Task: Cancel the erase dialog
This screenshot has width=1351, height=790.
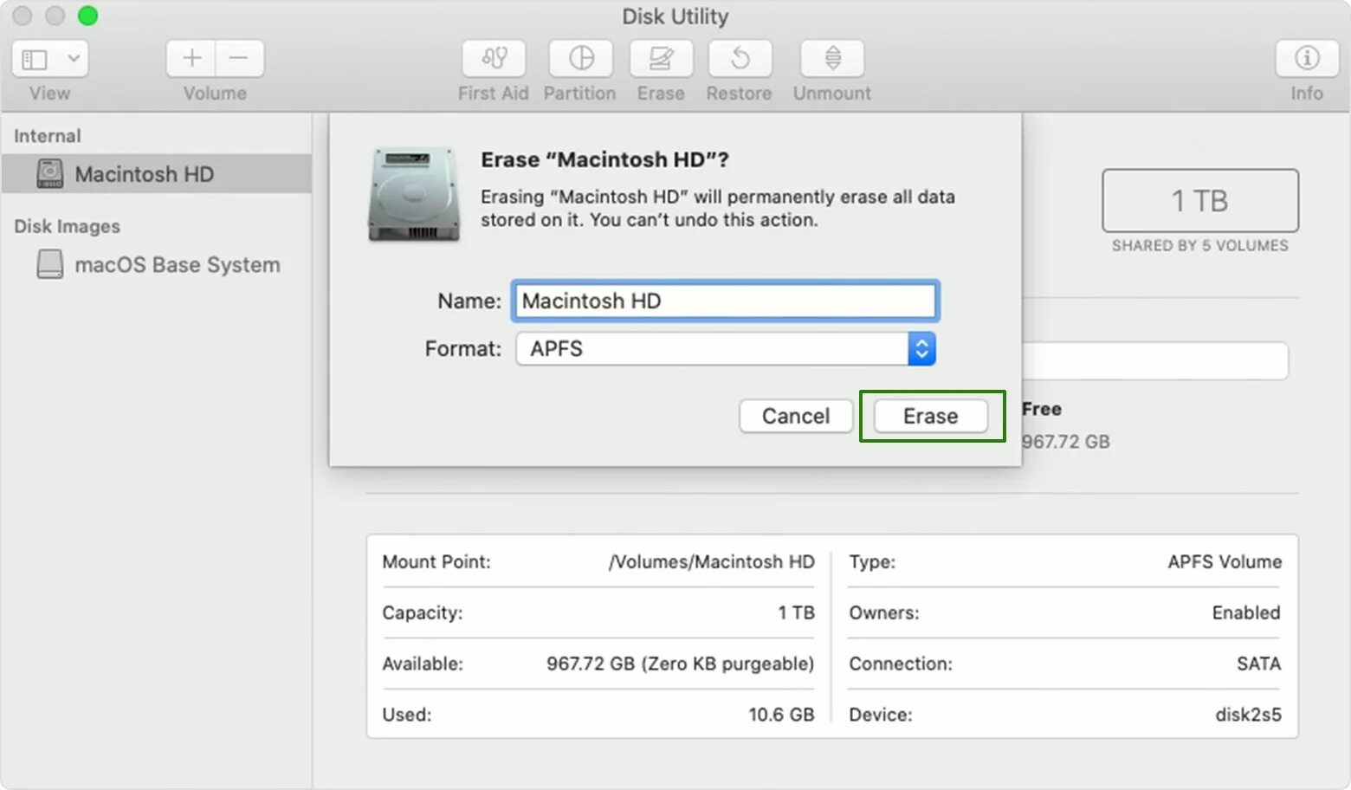Action: click(x=795, y=416)
